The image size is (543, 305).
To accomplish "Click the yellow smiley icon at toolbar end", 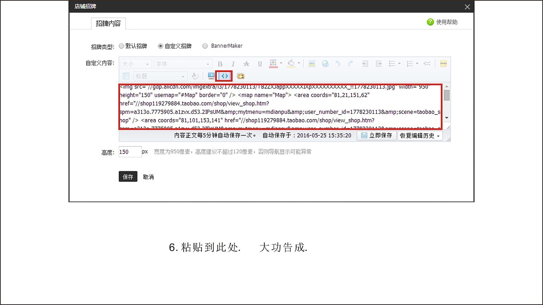I will [444, 64].
